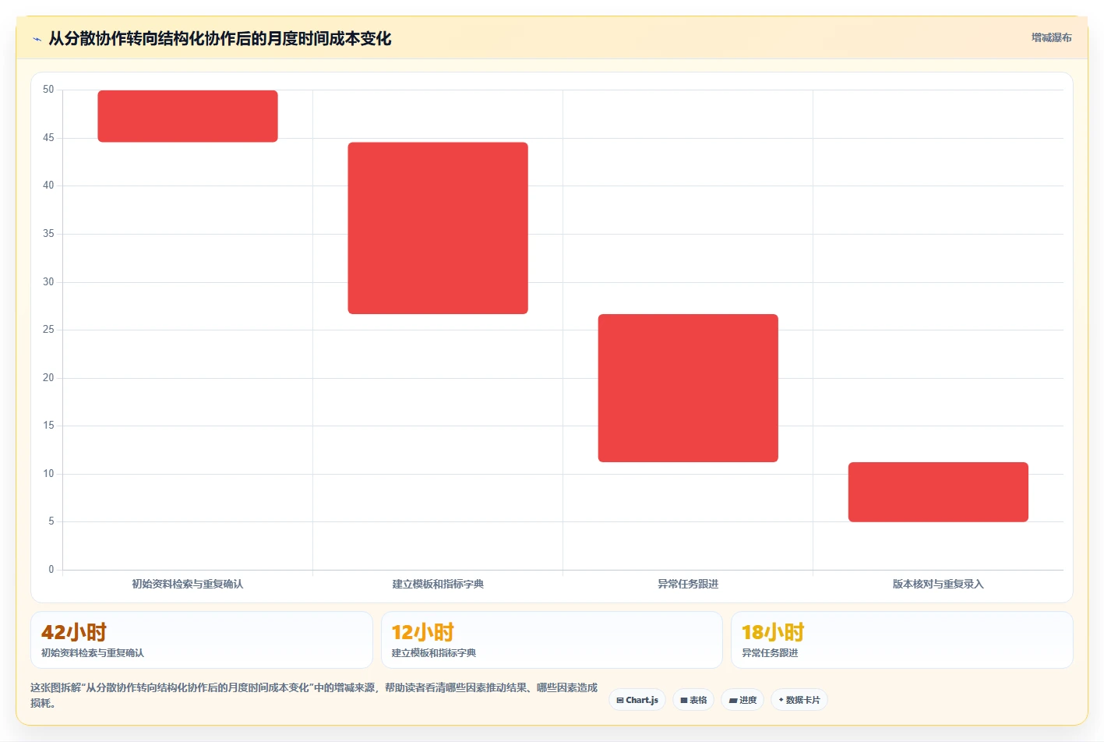Click x-axis label 初始资料检索与重复确认
The width and height of the screenshot is (1104, 742).
(188, 584)
